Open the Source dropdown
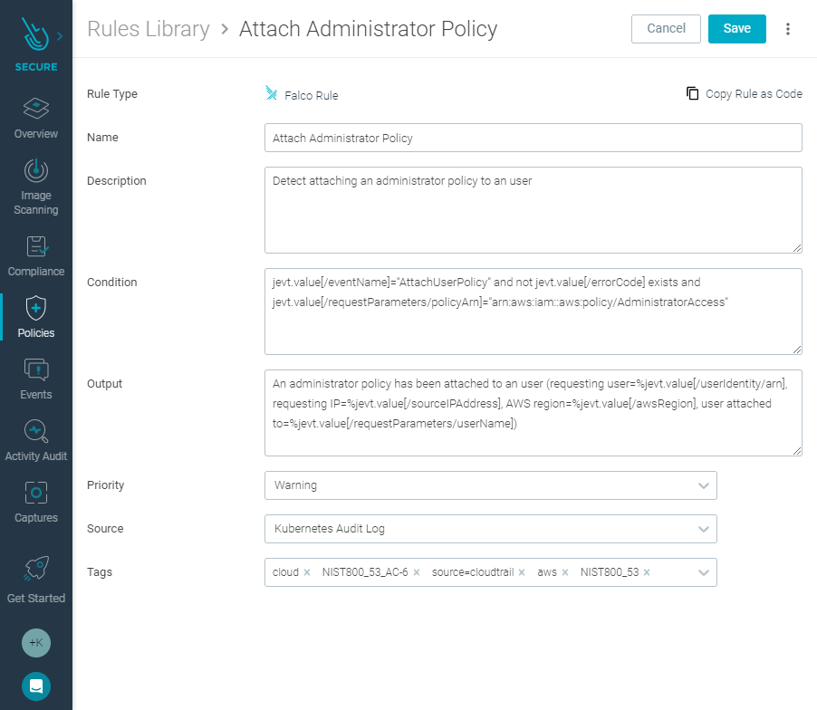Image resolution: width=817 pixels, height=710 pixels. click(x=491, y=529)
